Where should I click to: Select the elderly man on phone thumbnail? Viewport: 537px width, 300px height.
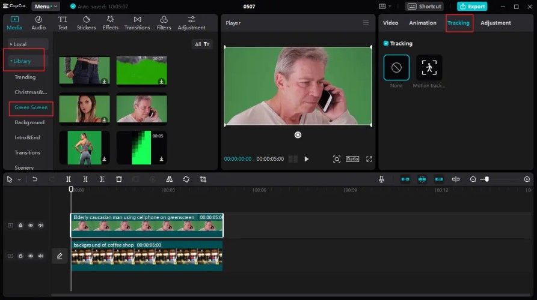142,109
